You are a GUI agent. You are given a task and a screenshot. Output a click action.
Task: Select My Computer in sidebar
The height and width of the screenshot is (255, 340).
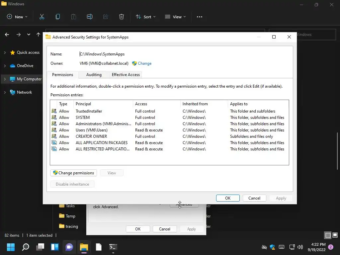pyautogui.click(x=26, y=79)
